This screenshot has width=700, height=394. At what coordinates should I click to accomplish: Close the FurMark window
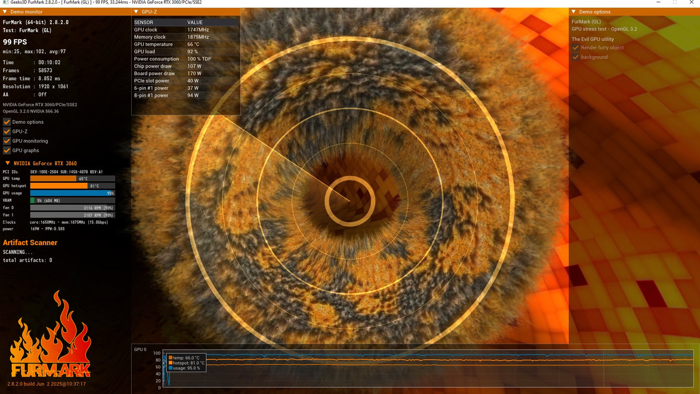[691, 2]
